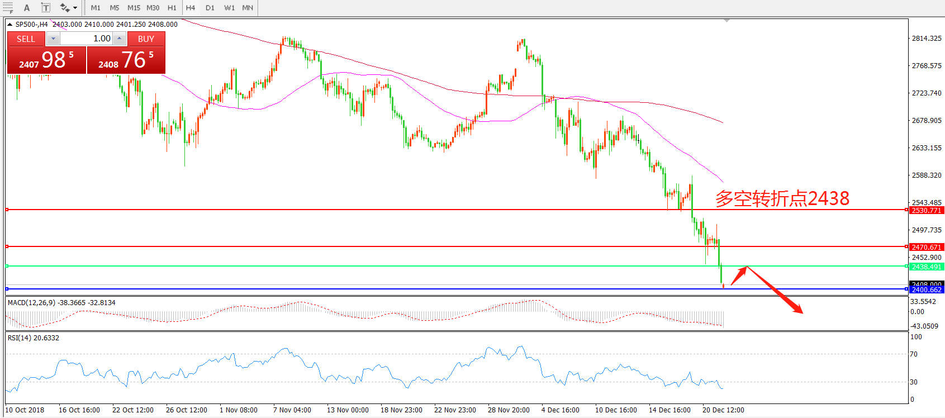Open the arrows tool dropdown arrow
Image resolution: width=945 pixels, height=418 pixels.
click(75, 8)
